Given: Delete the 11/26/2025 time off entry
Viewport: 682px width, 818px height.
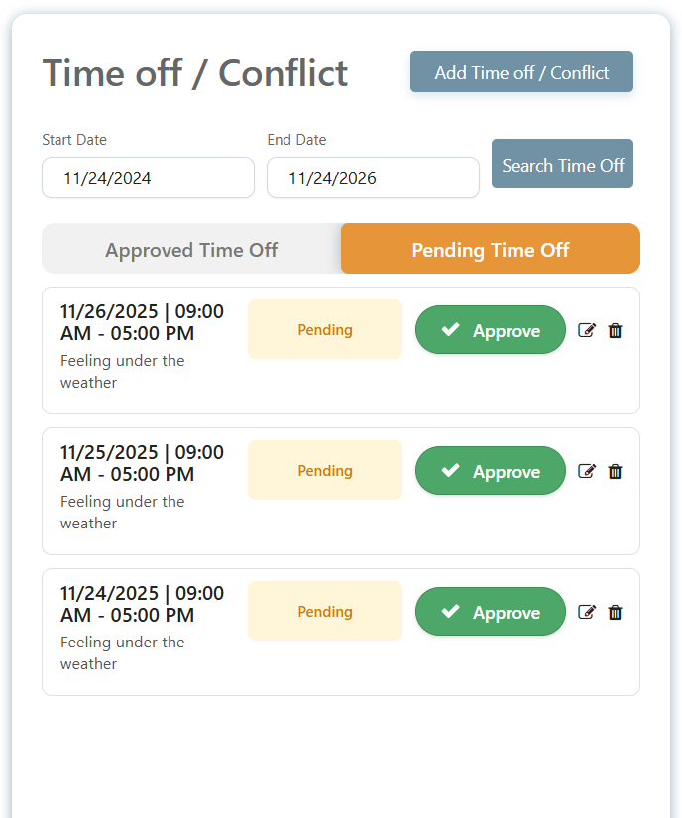Looking at the screenshot, I should pyautogui.click(x=615, y=330).
